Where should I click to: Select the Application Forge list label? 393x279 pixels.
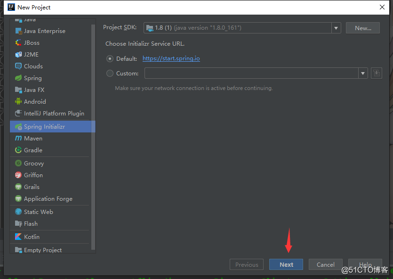[x=48, y=199]
